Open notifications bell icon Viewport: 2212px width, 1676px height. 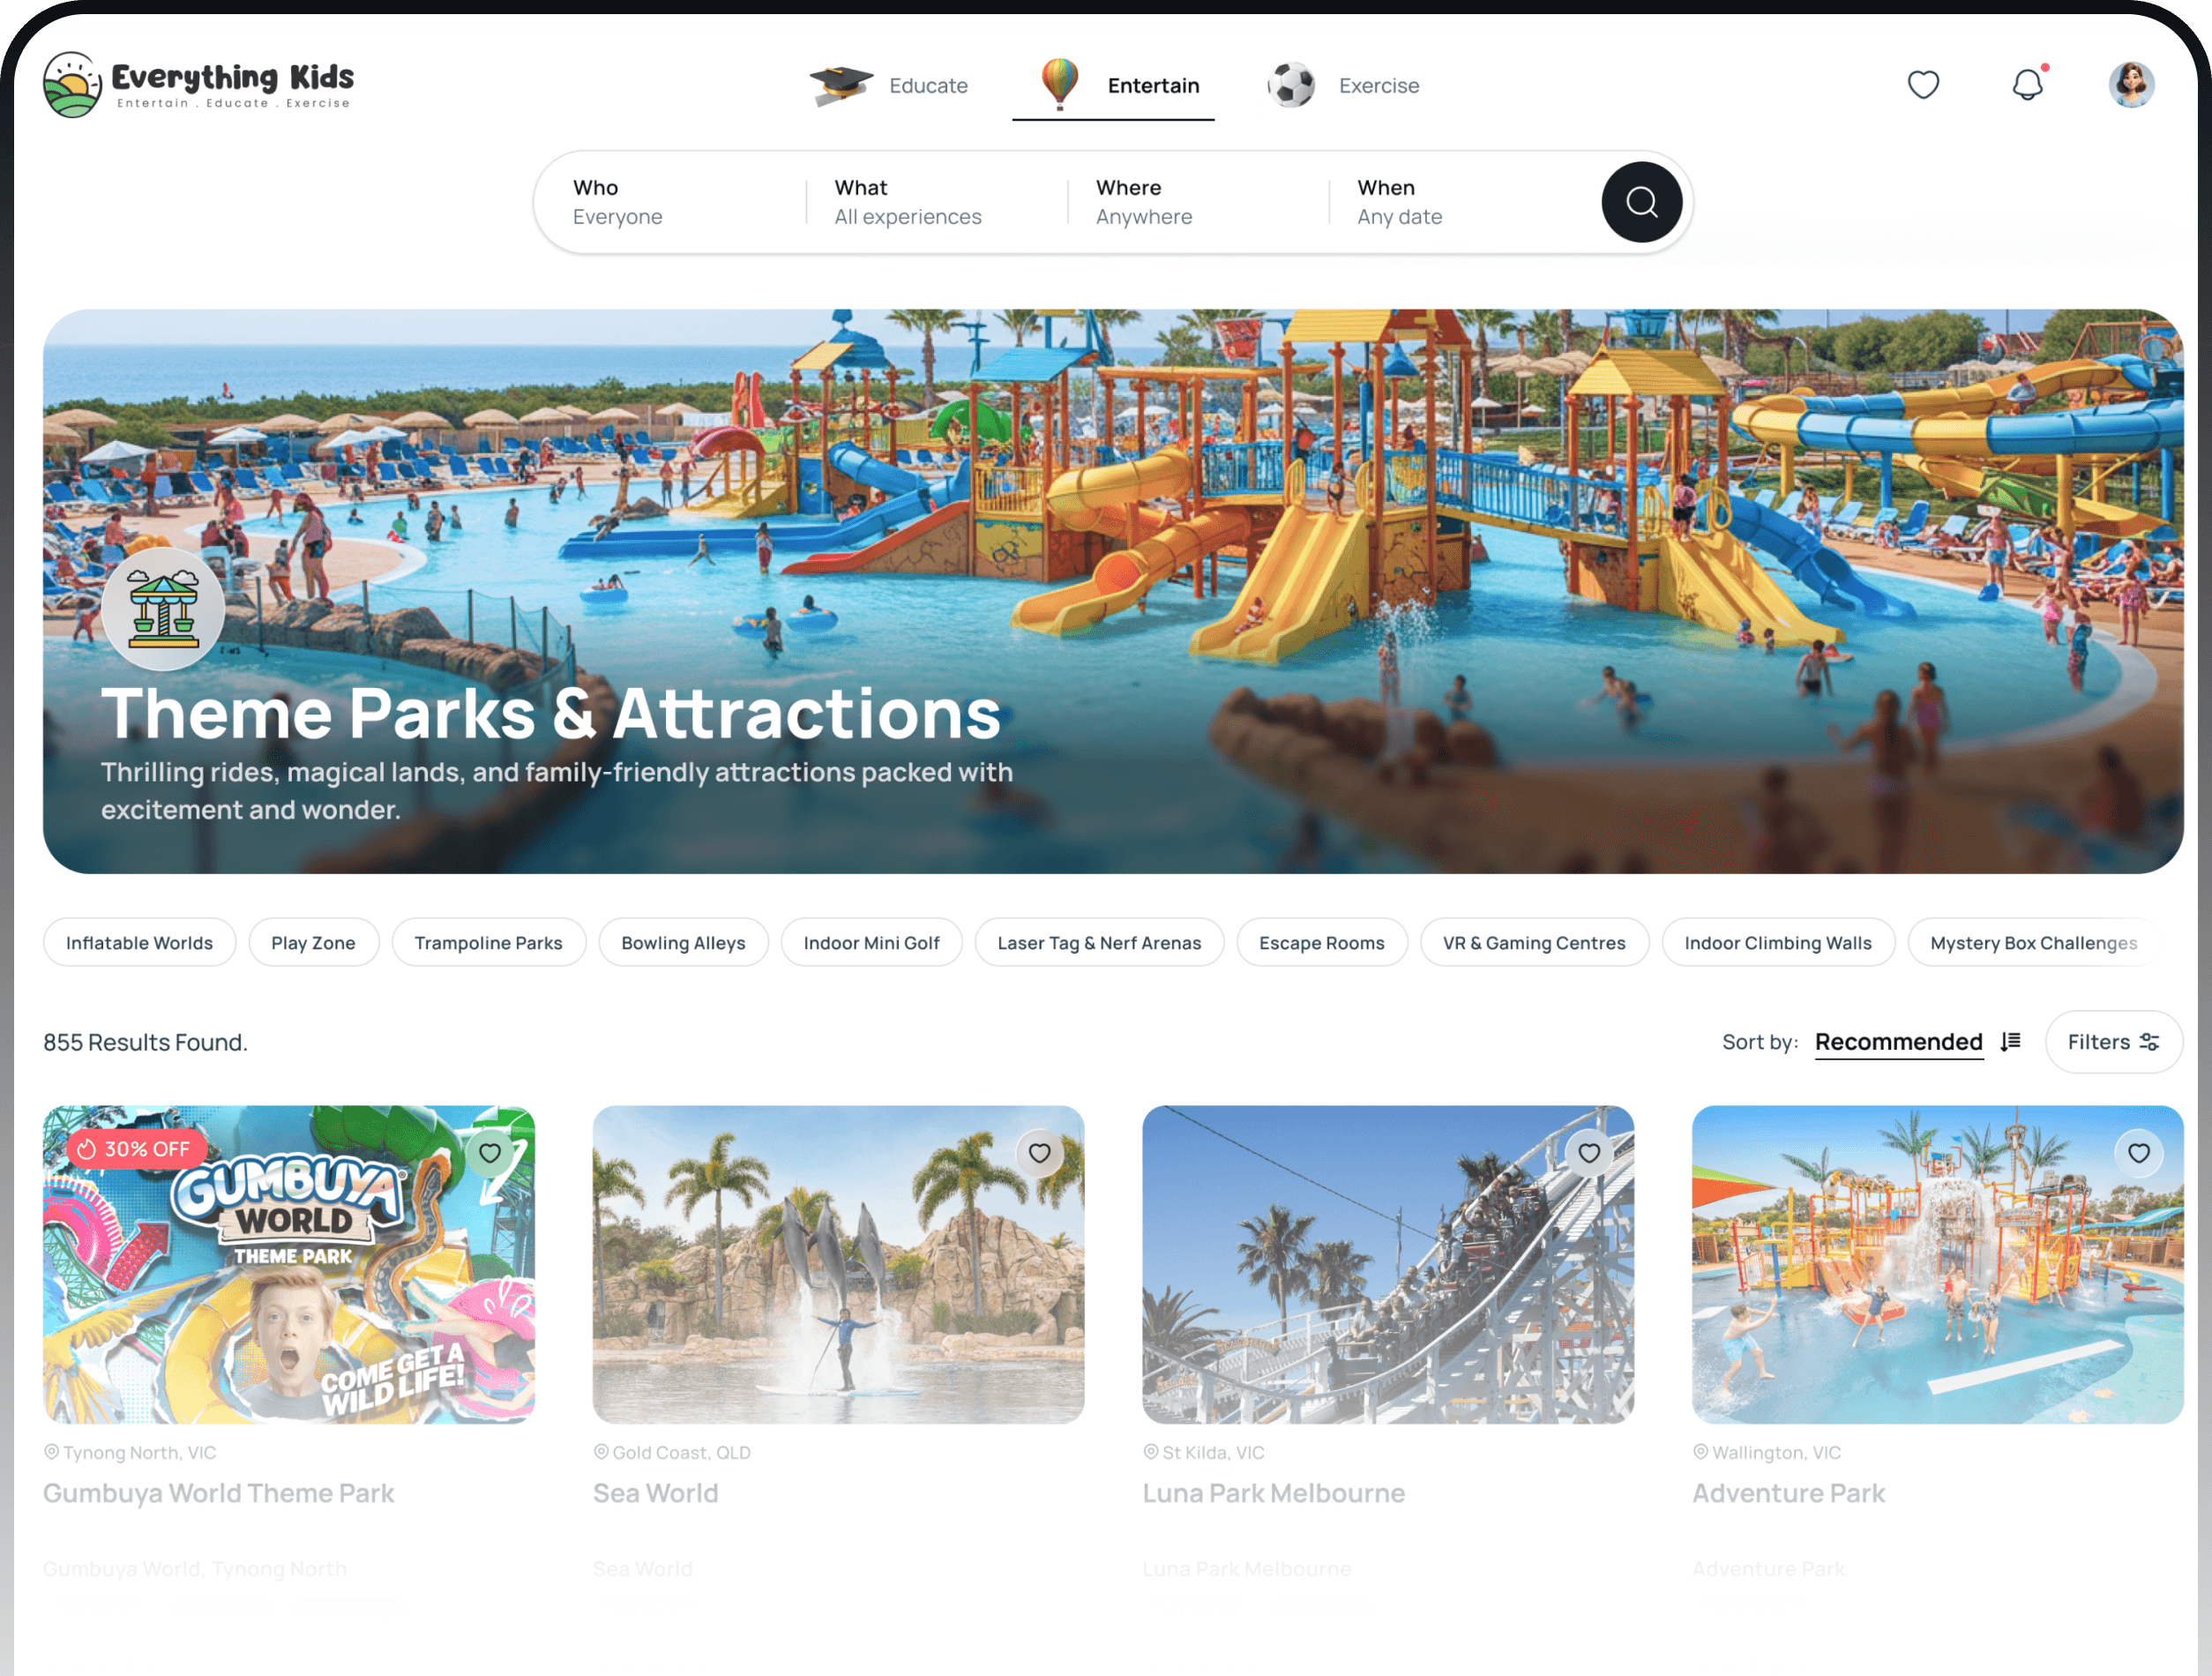coord(2028,85)
